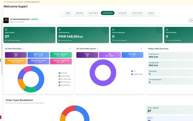Click the POS order source tile
Screen dimensions: 193x121
[x=110, y=55]
